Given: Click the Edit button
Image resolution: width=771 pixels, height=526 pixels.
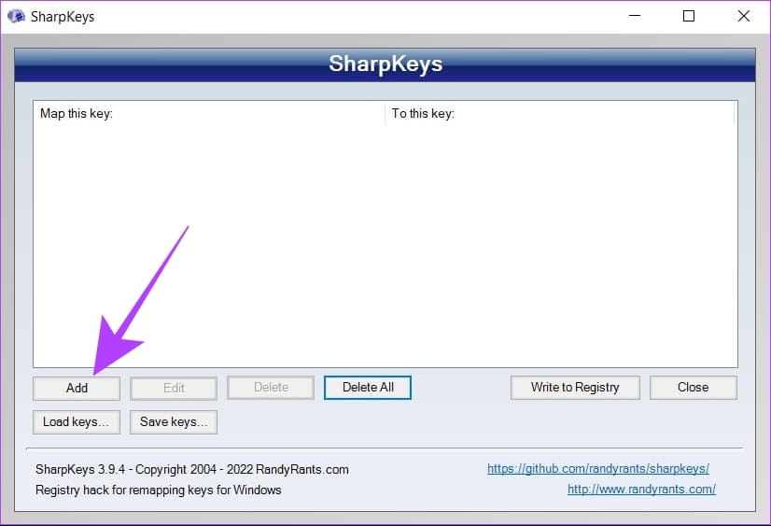Looking at the screenshot, I should [x=174, y=389].
